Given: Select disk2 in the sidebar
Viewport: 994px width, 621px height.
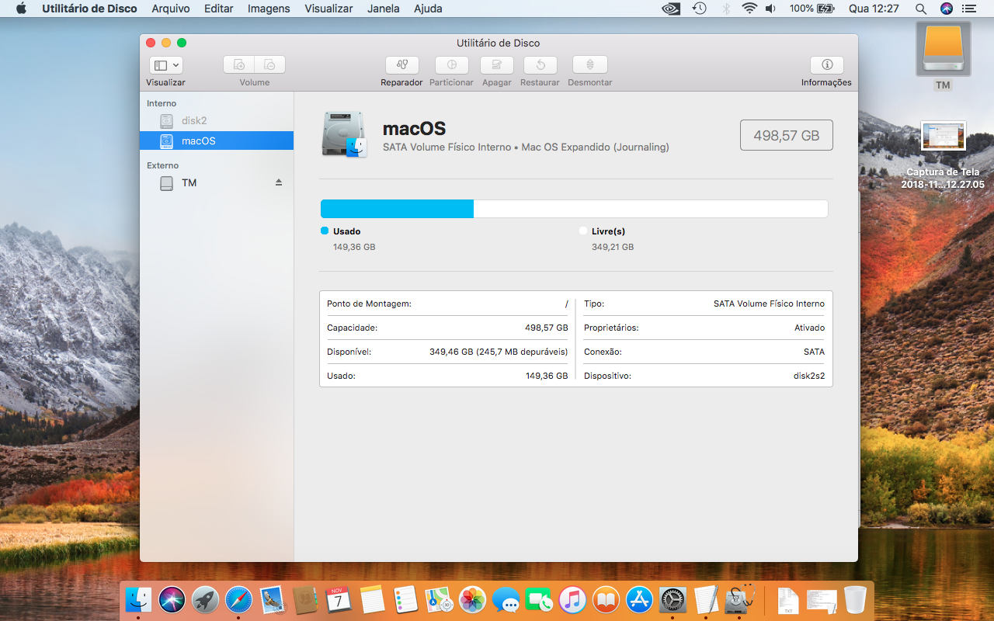Looking at the screenshot, I should [x=216, y=121].
